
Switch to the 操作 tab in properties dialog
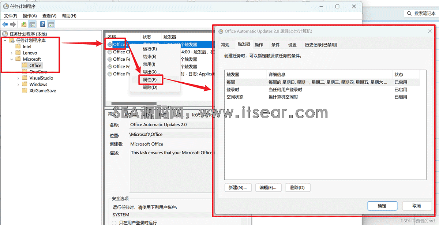259,45
